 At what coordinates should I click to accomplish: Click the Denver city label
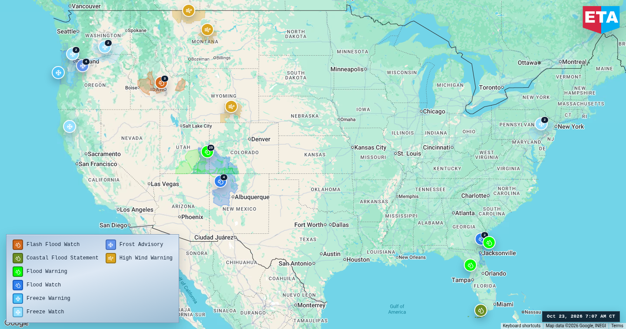tap(261, 140)
